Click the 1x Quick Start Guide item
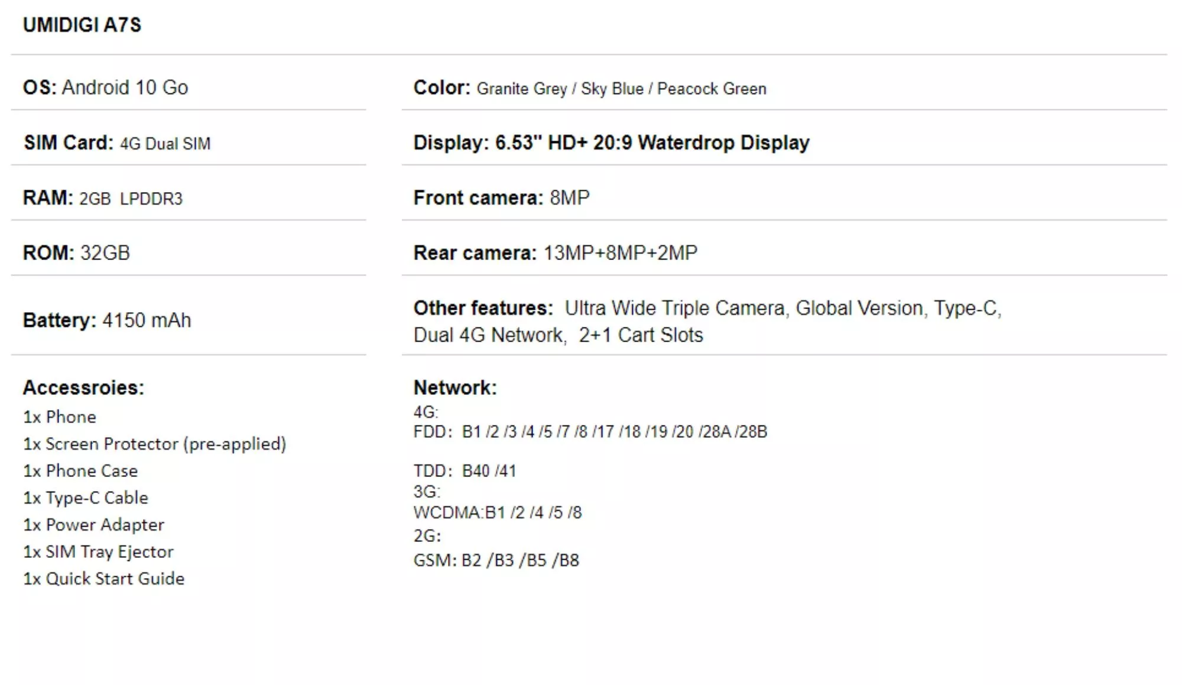The width and height of the screenshot is (1182, 685). tap(103, 579)
